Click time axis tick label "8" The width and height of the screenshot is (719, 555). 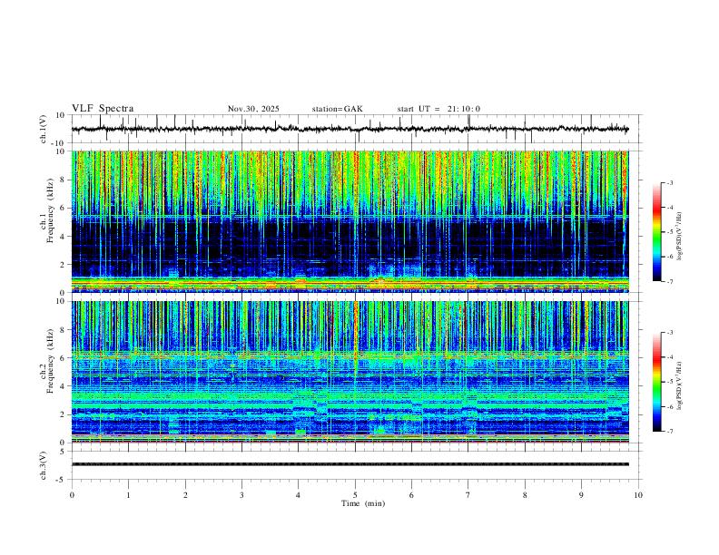tap(525, 495)
